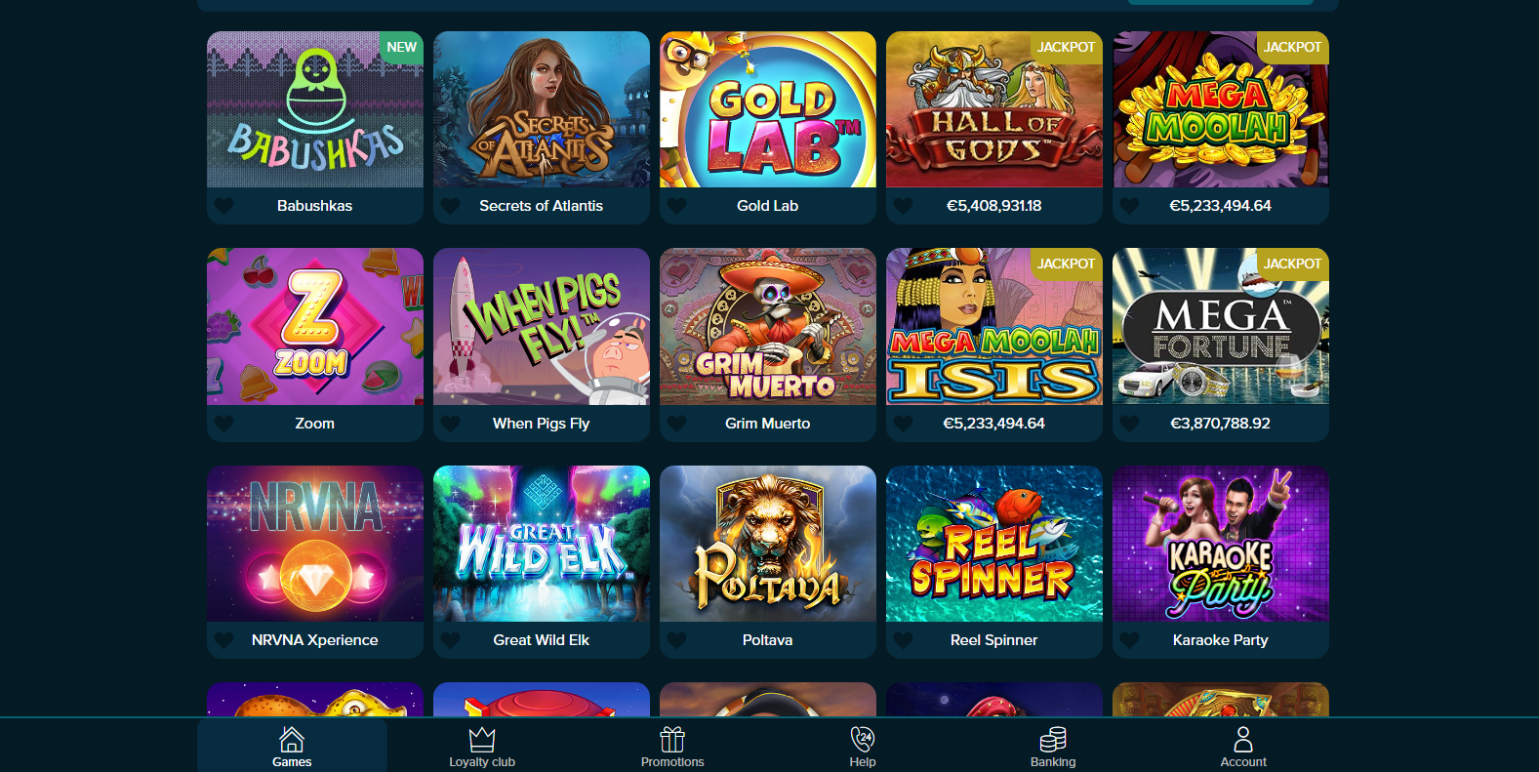
Task: Open the Loyalty club crown icon
Action: (482, 739)
